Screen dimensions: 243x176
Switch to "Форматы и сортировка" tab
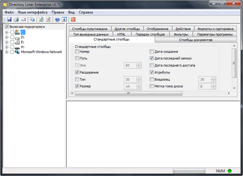click(x=215, y=29)
